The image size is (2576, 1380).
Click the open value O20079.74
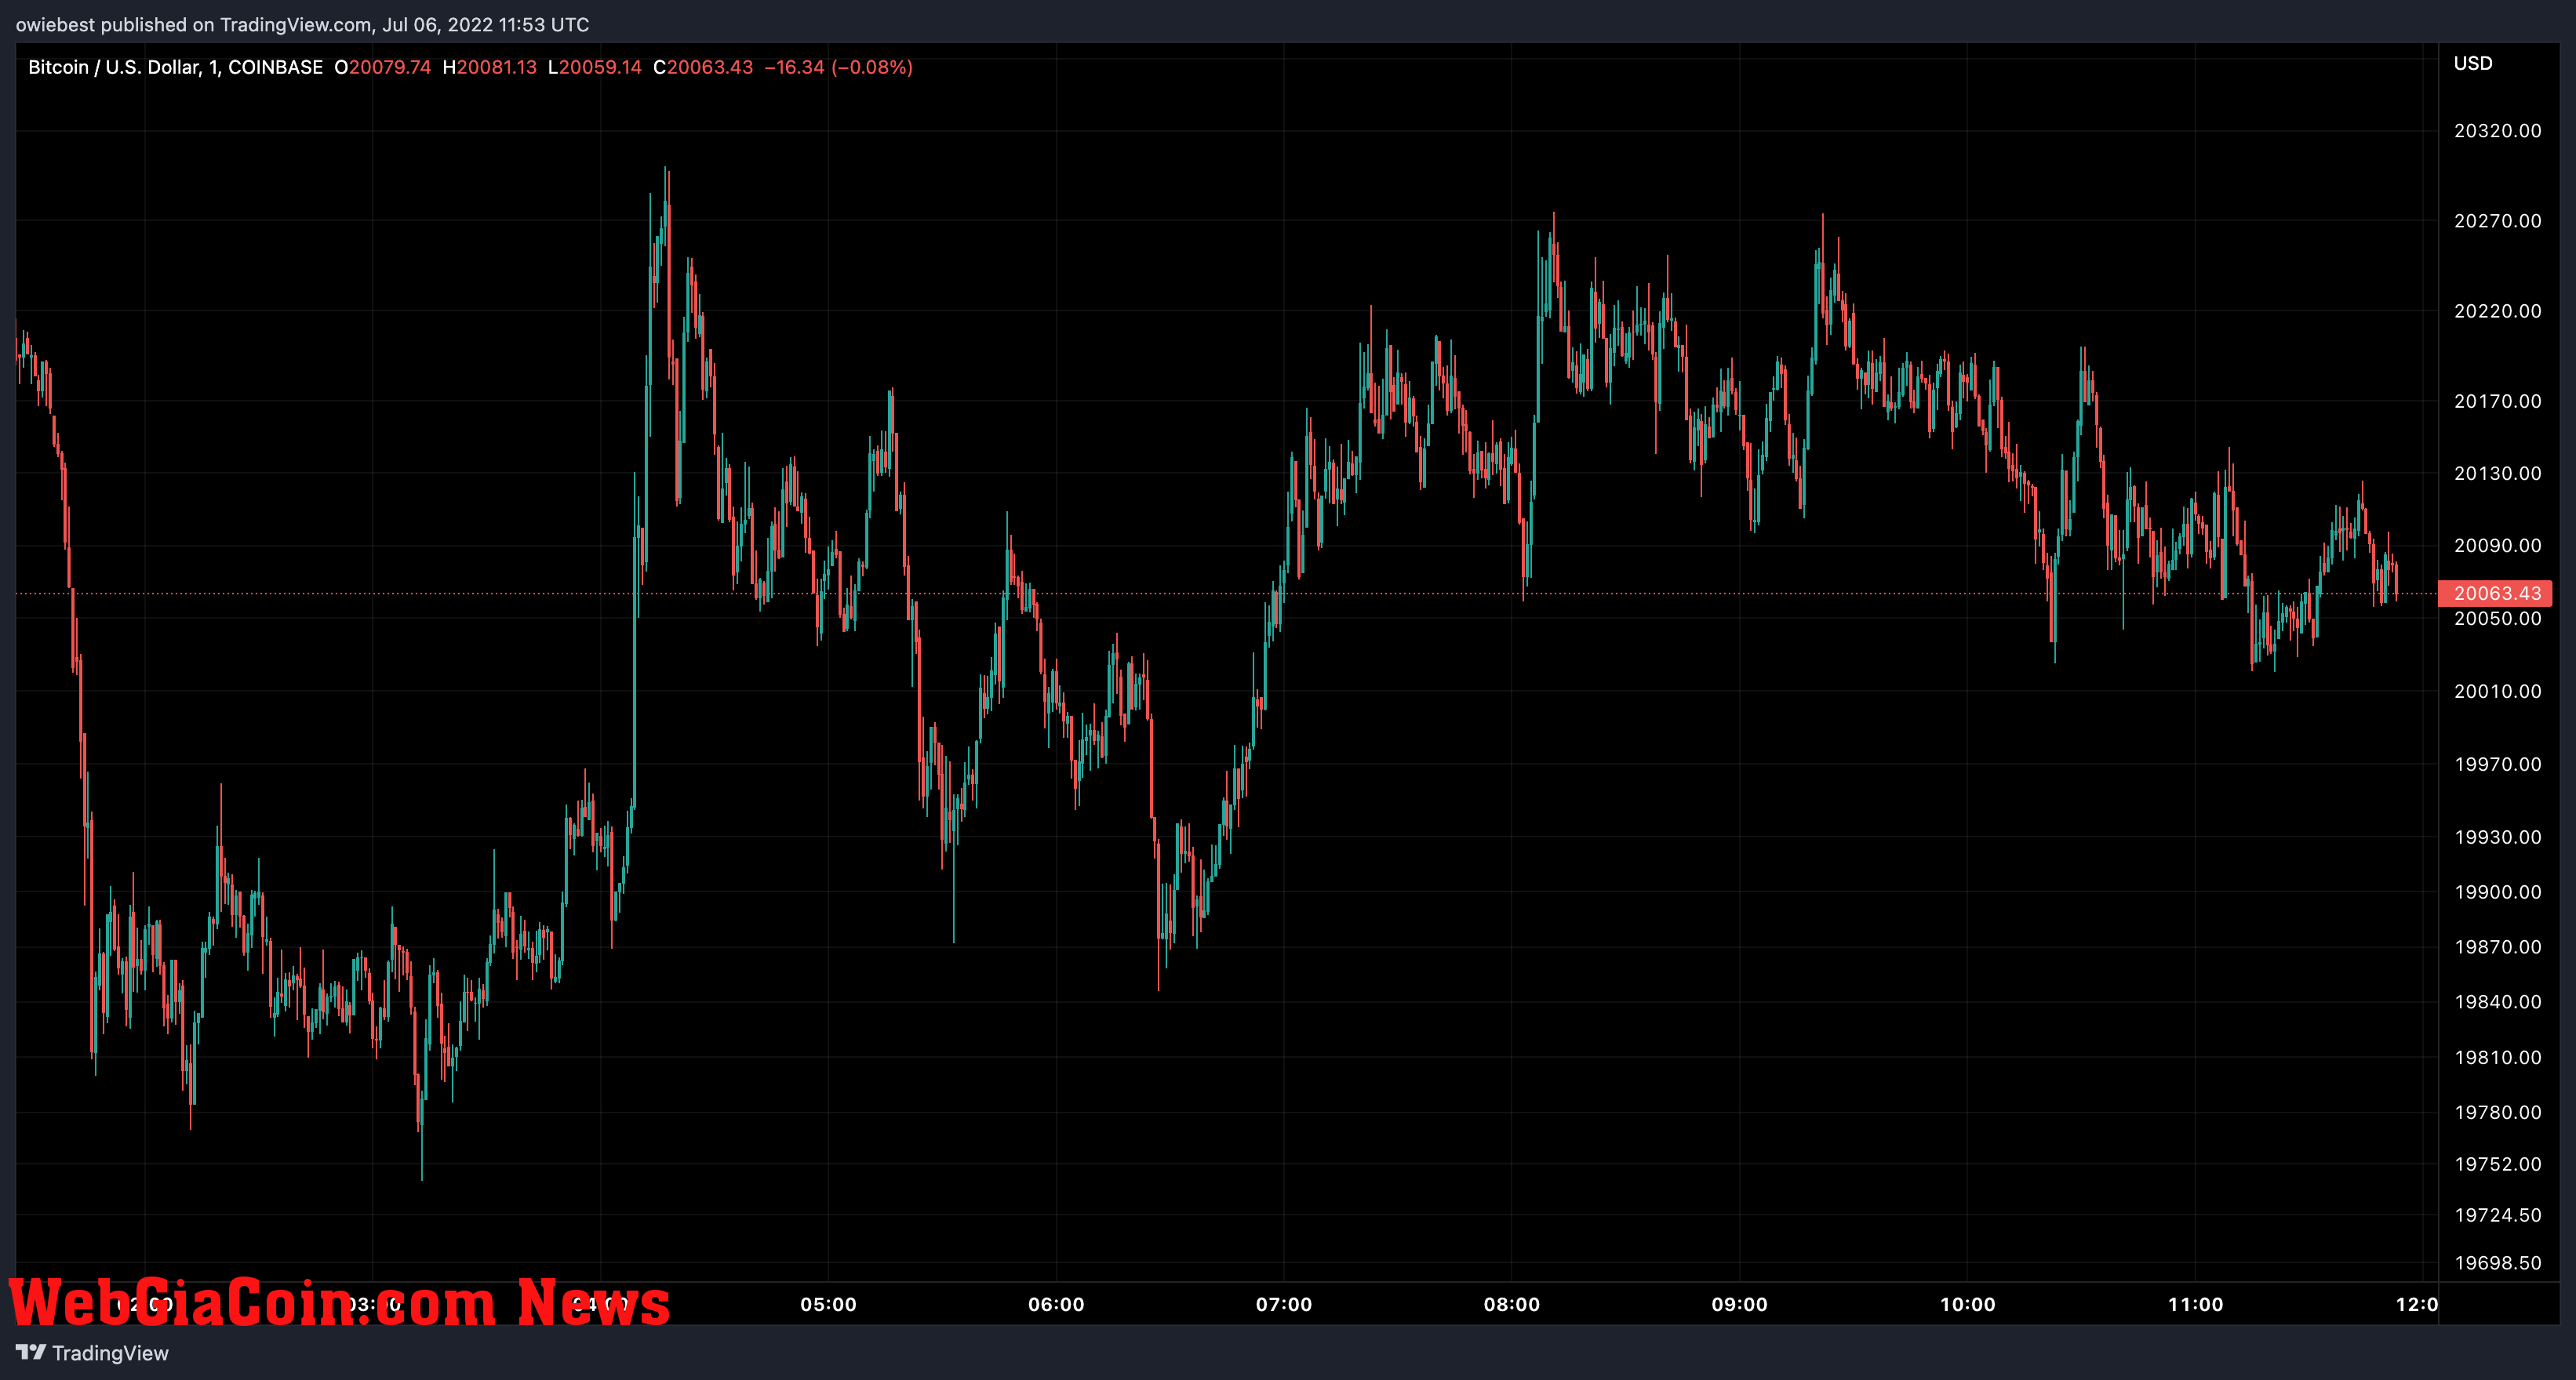coord(382,67)
